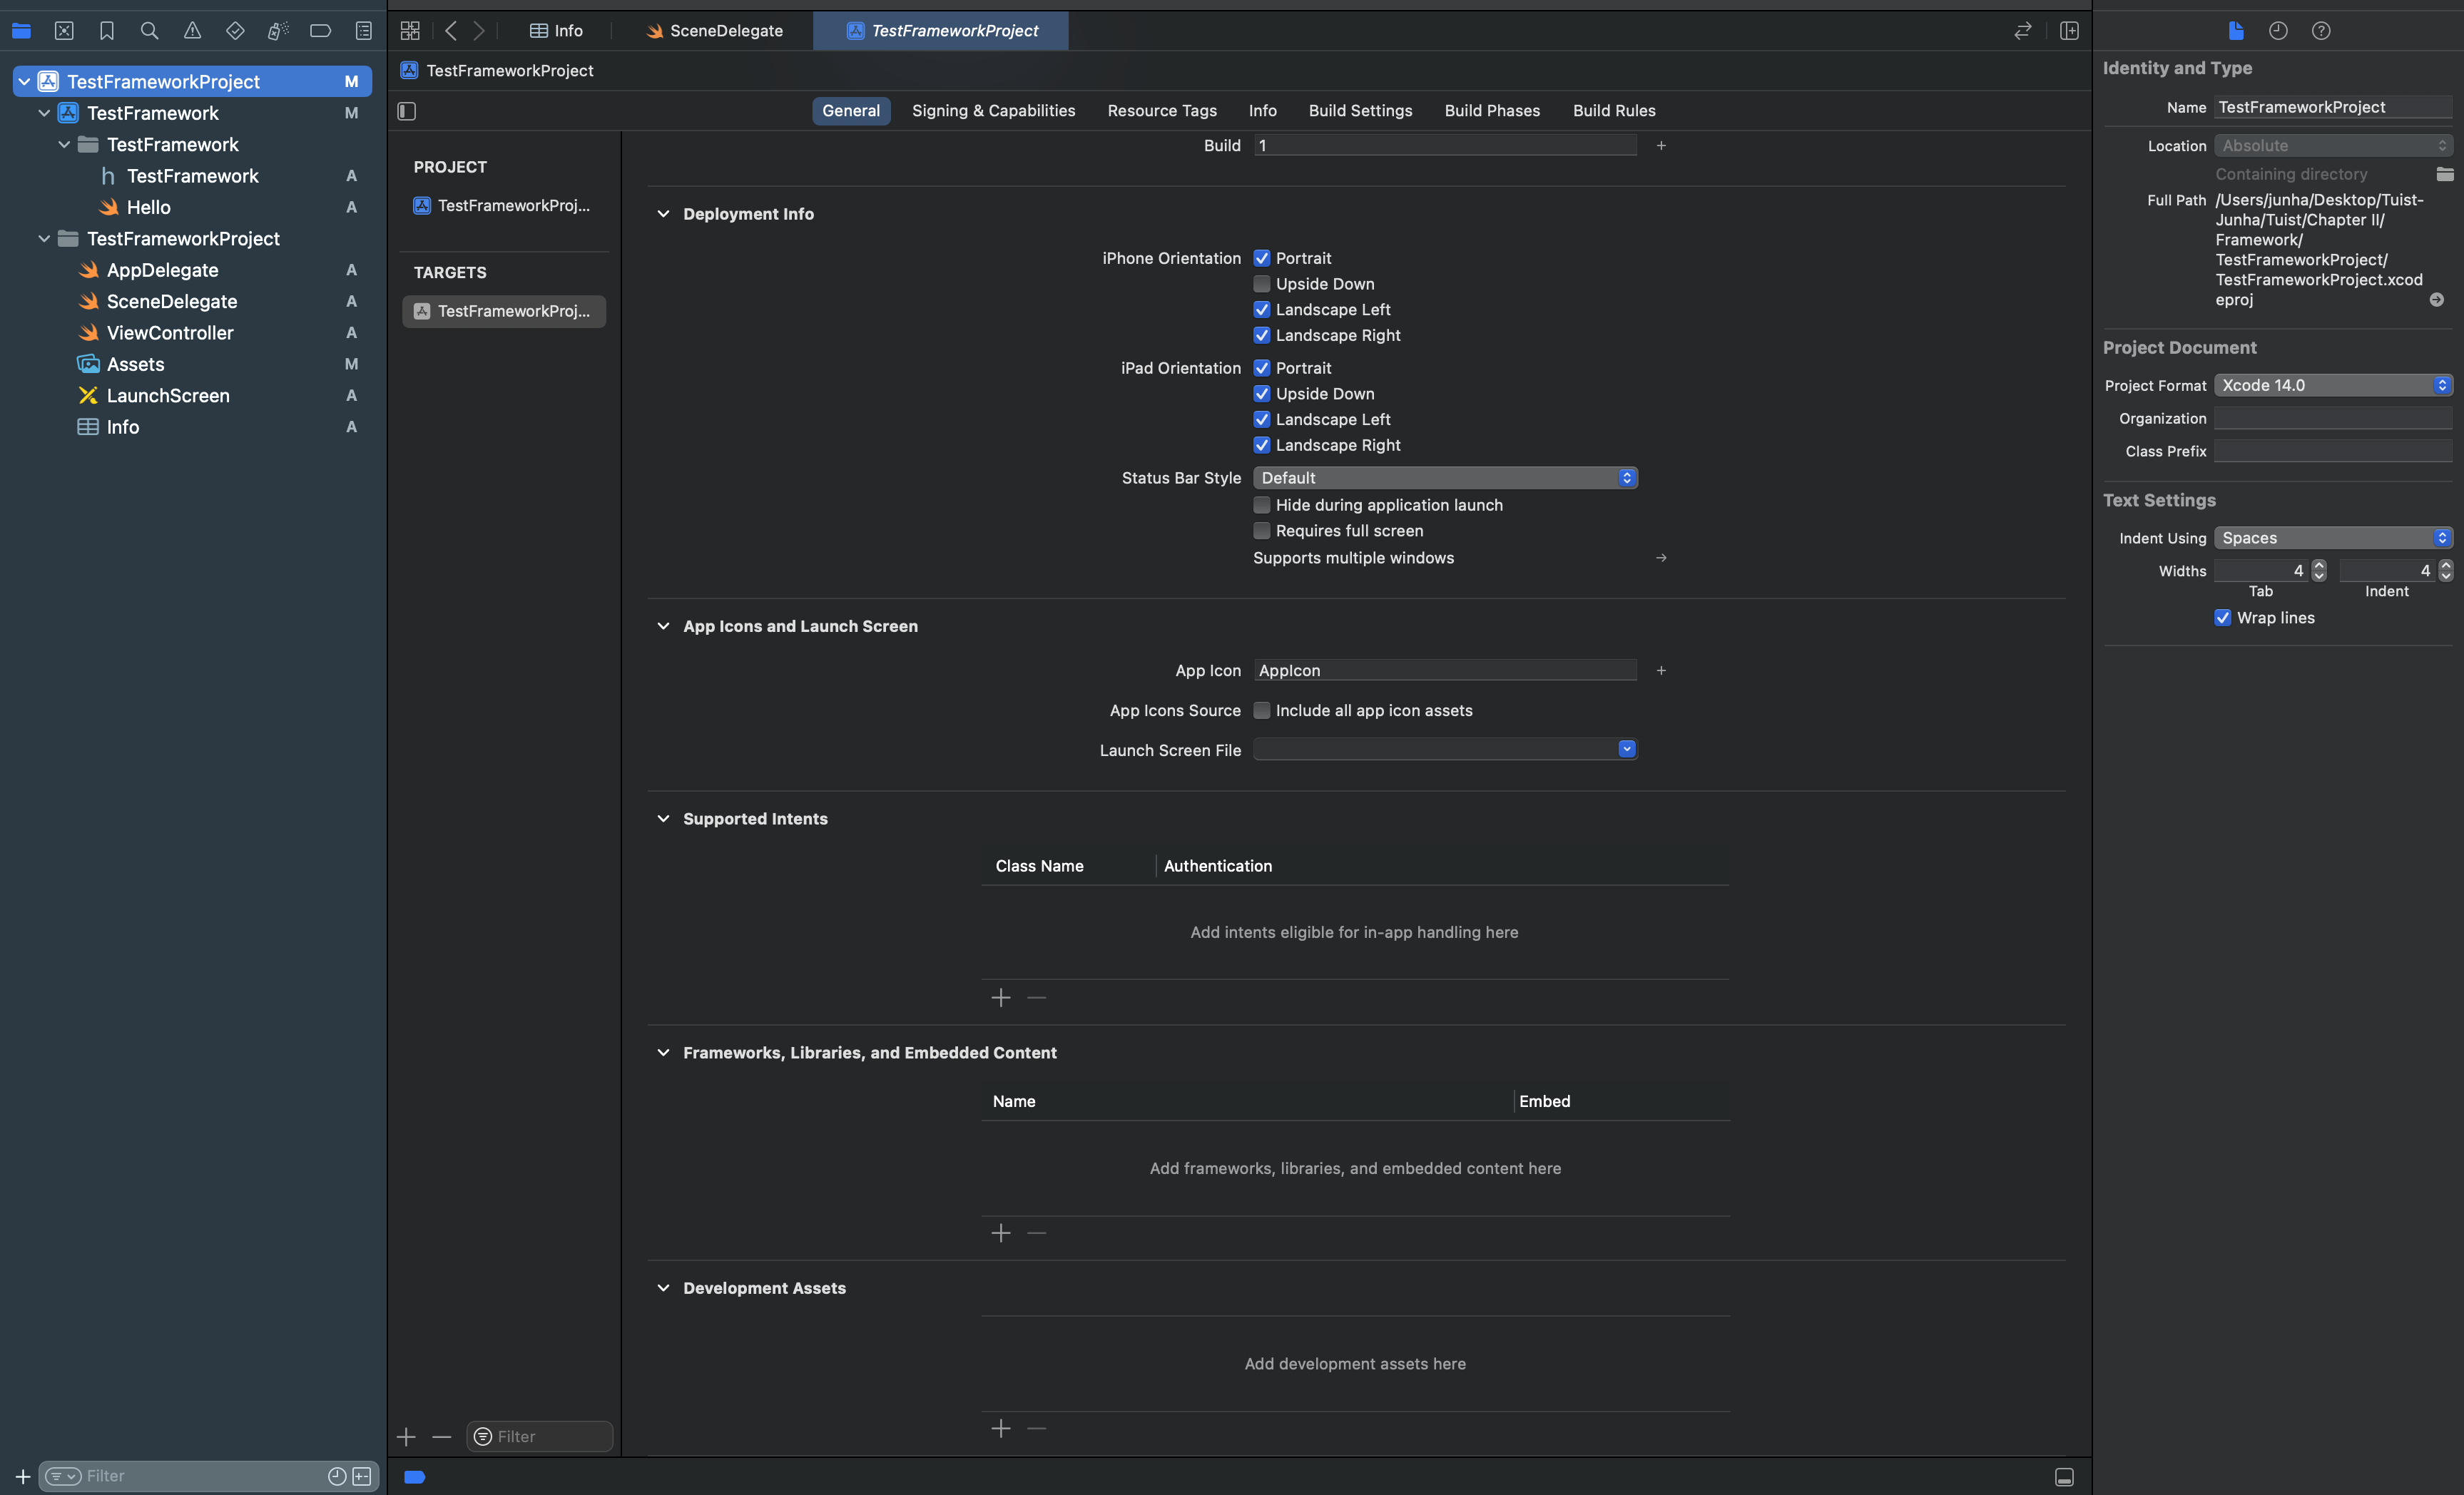The image size is (2464, 1495).
Task: Show the Debug navigator icon
Action: click(278, 31)
